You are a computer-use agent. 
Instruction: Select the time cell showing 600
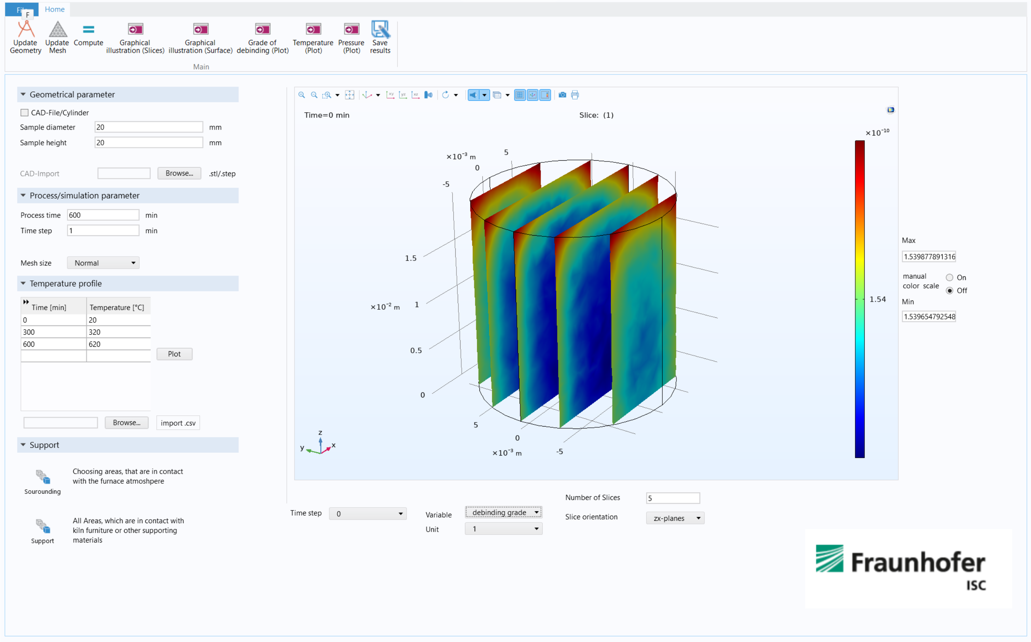coord(54,344)
